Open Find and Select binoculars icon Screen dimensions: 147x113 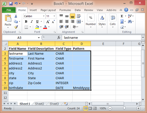[130, 21]
